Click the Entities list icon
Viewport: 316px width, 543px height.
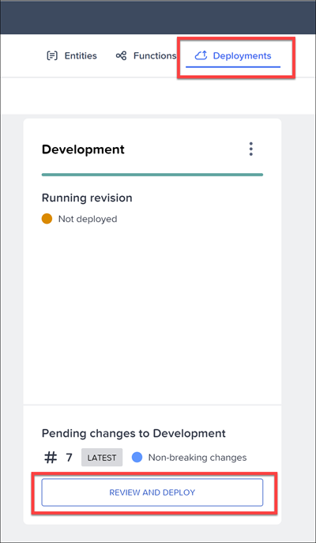tap(52, 56)
